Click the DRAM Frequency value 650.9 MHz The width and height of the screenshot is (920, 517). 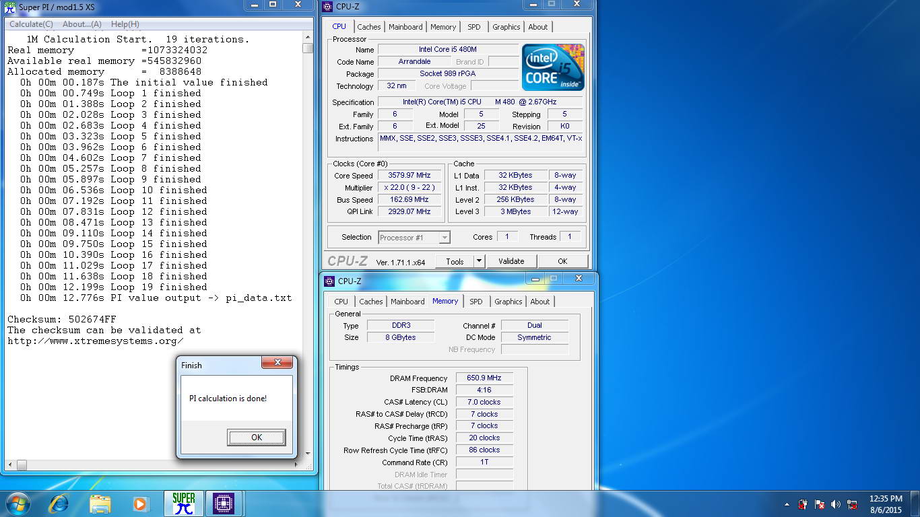tap(484, 378)
